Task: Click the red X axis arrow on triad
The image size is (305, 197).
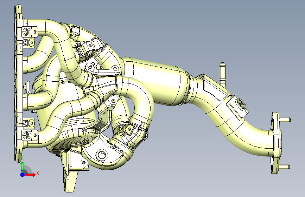Action: (30, 175)
